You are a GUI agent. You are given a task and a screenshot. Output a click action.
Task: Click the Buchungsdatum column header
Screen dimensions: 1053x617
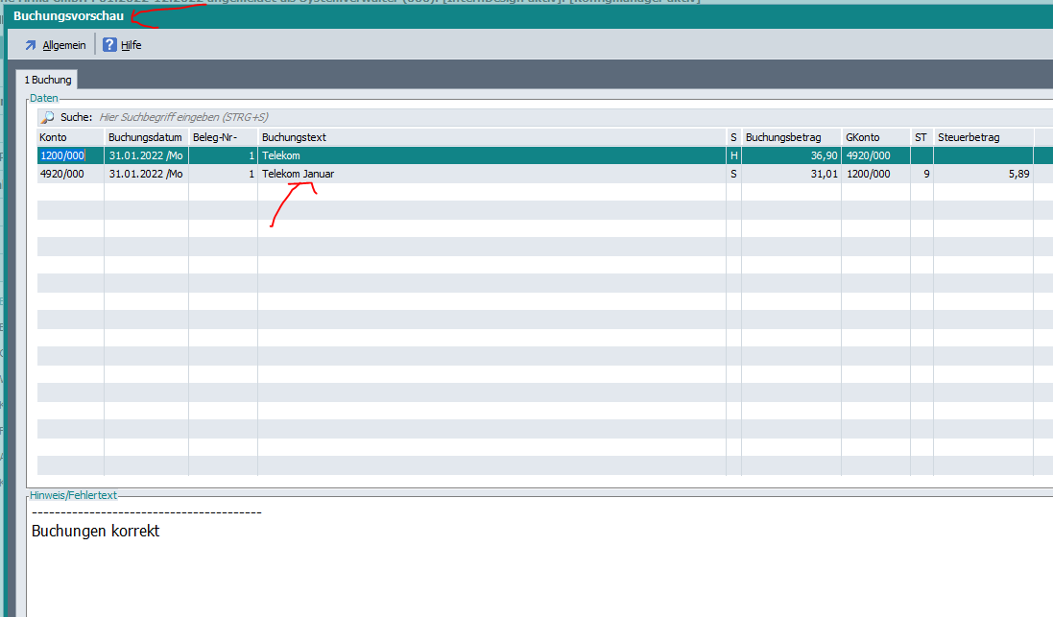point(145,137)
